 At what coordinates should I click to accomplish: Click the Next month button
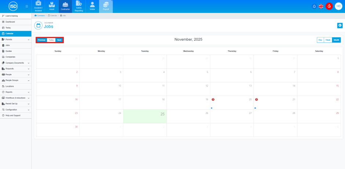pyautogui.click(x=59, y=40)
